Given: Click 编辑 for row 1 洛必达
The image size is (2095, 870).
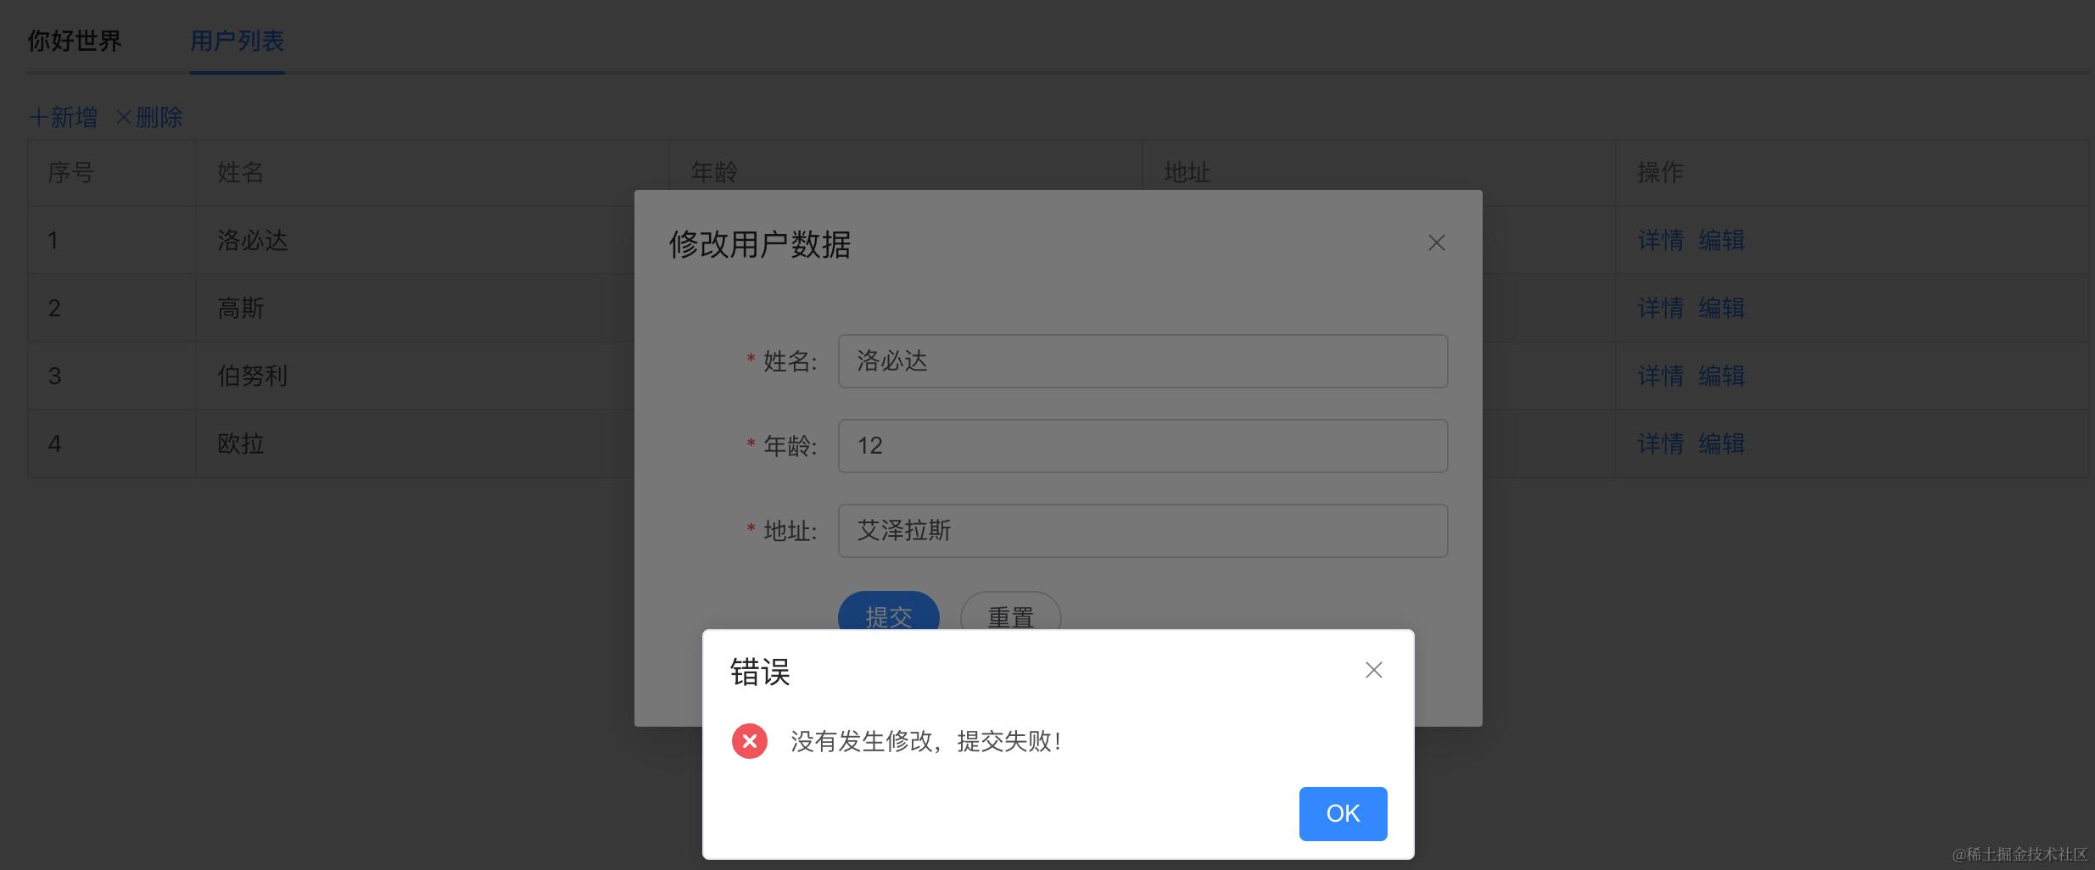Looking at the screenshot, I should 1721,240.
